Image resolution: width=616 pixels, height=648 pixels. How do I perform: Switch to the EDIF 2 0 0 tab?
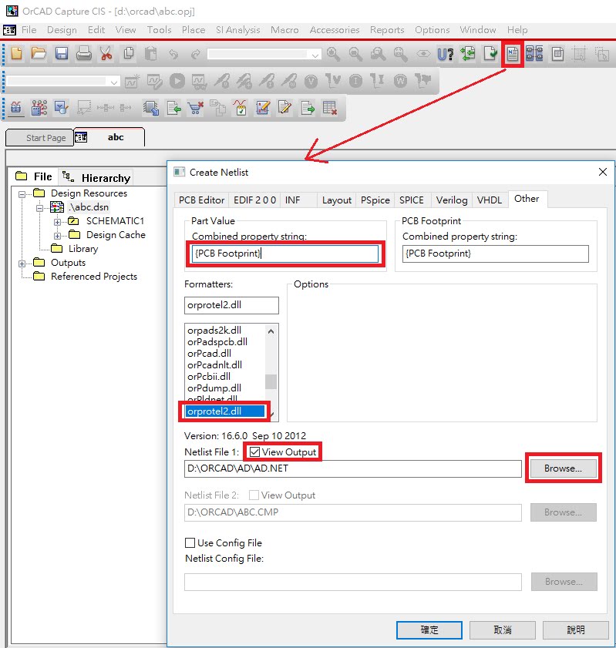(x=254, y=200)
